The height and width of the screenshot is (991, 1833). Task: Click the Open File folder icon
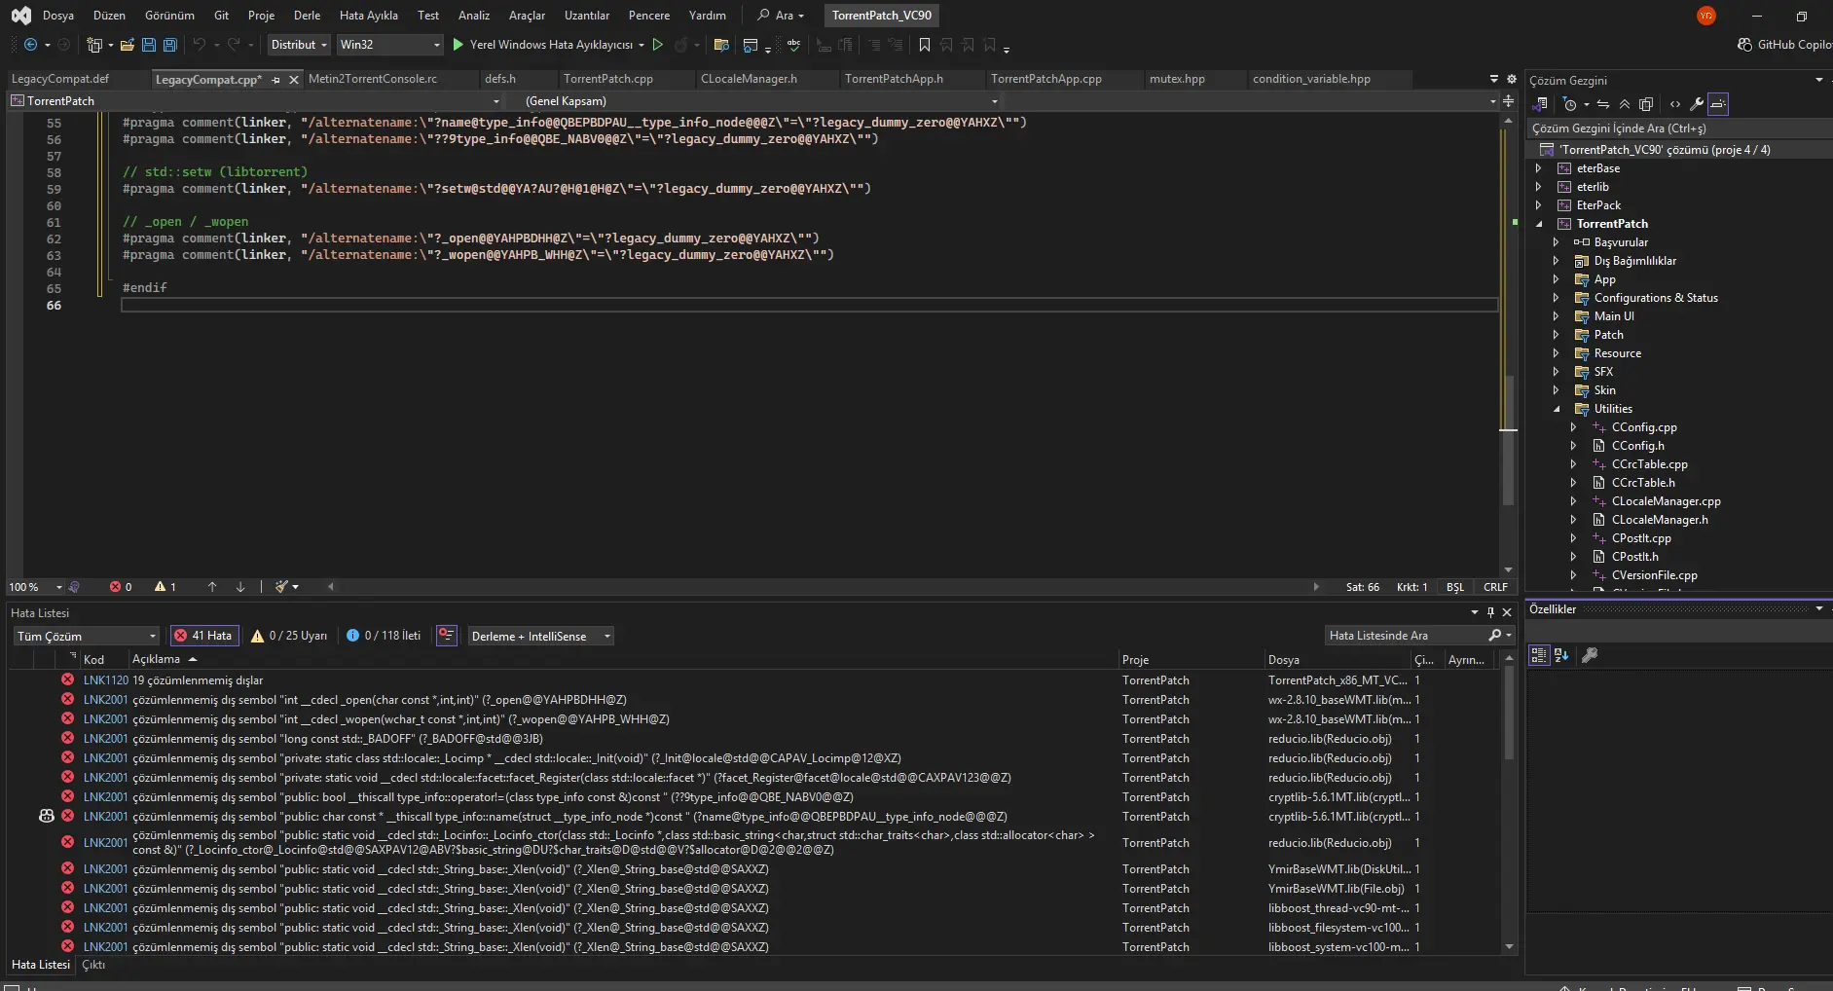tap(128, 45)
